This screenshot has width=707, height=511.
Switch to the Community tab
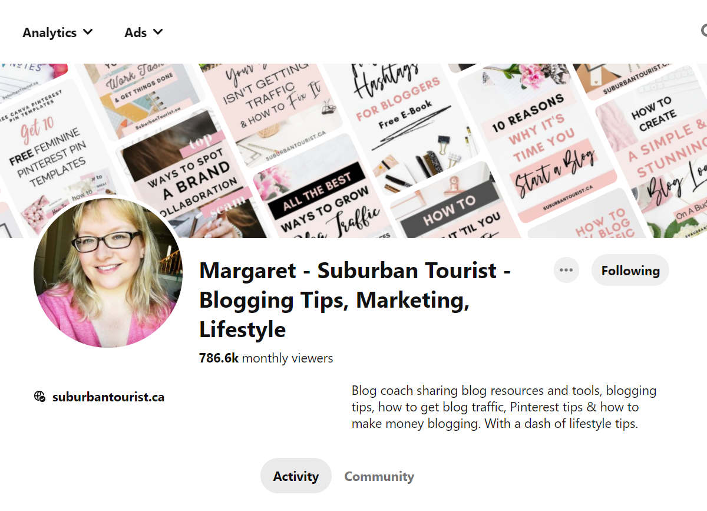pos(379,476)
